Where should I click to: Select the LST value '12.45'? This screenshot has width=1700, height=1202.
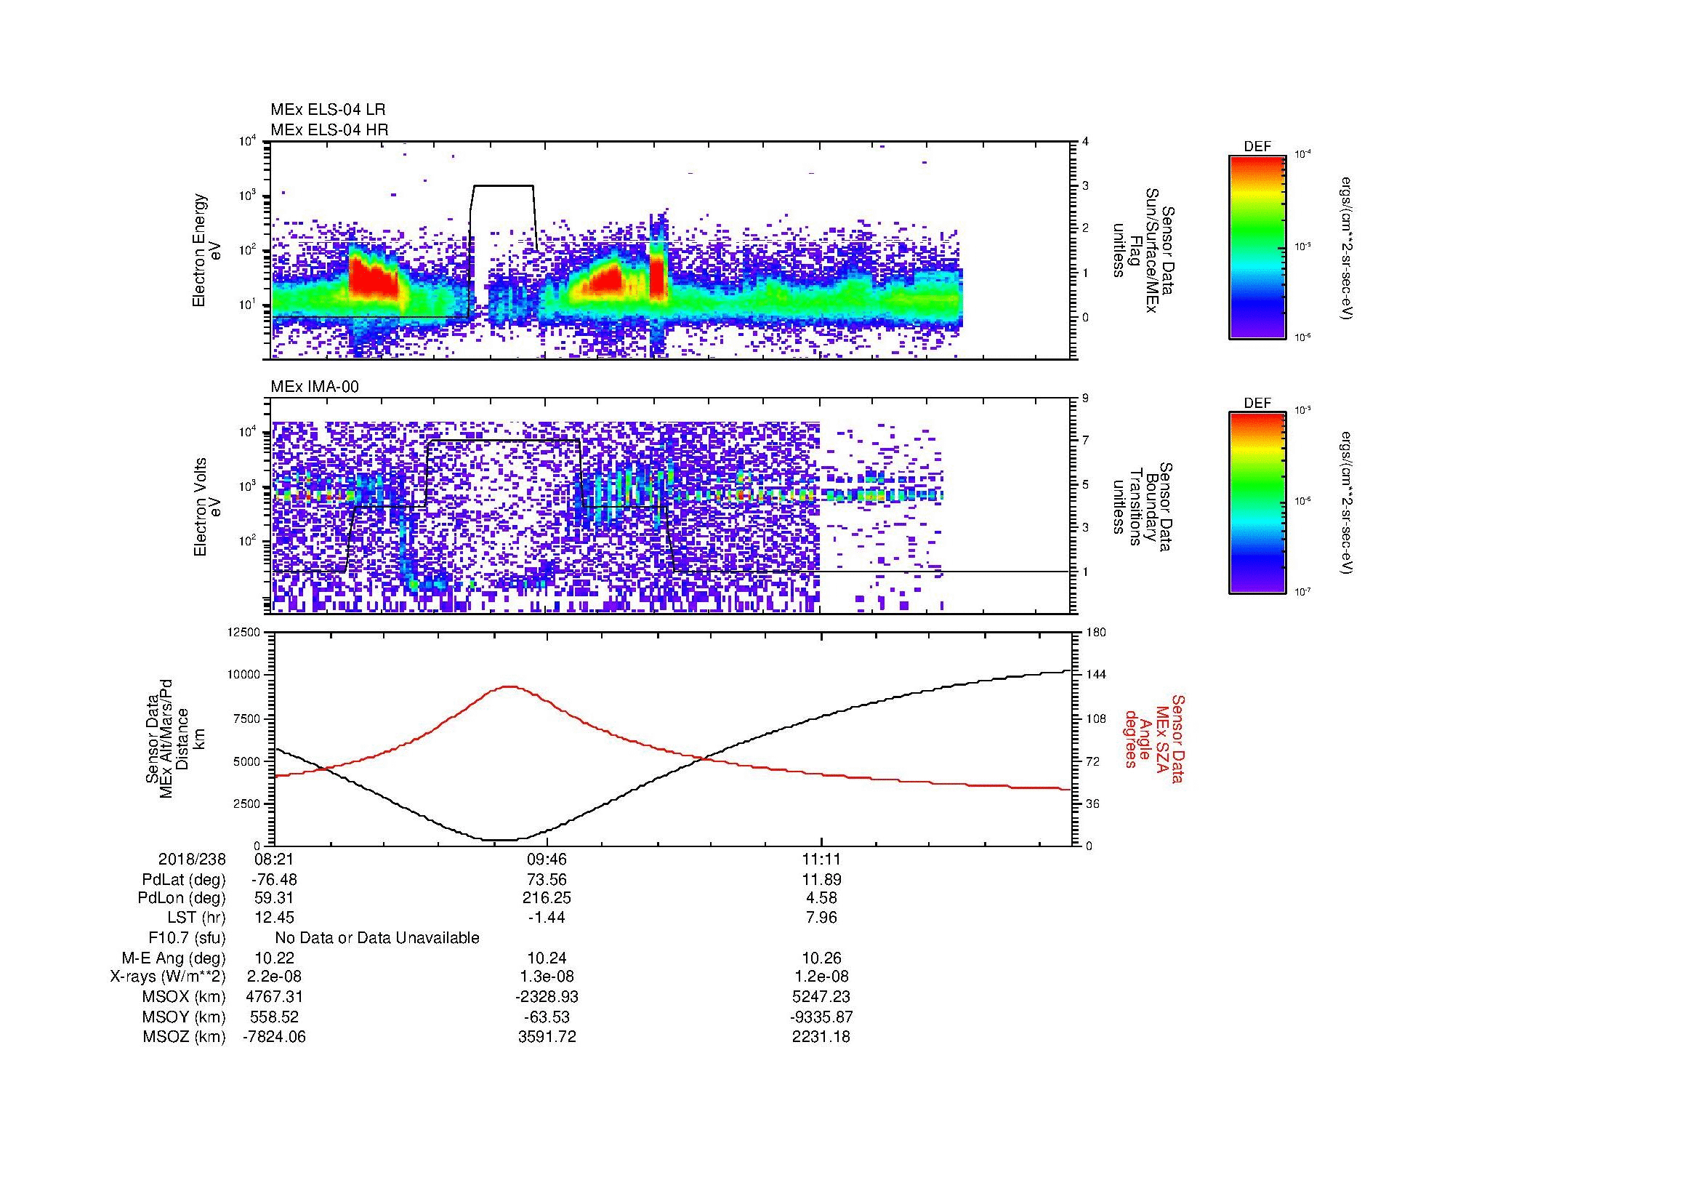tap(274, 918)
